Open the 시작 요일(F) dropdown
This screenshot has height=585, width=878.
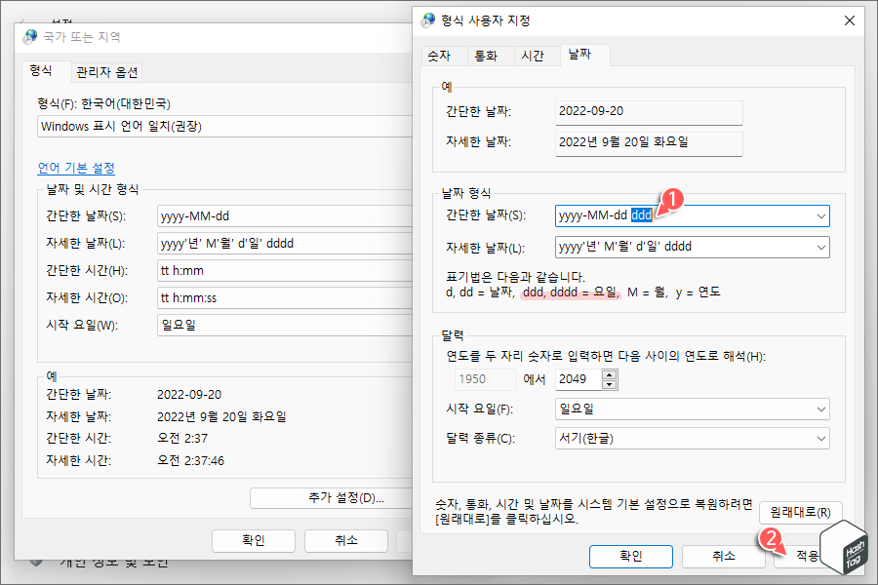819,409
